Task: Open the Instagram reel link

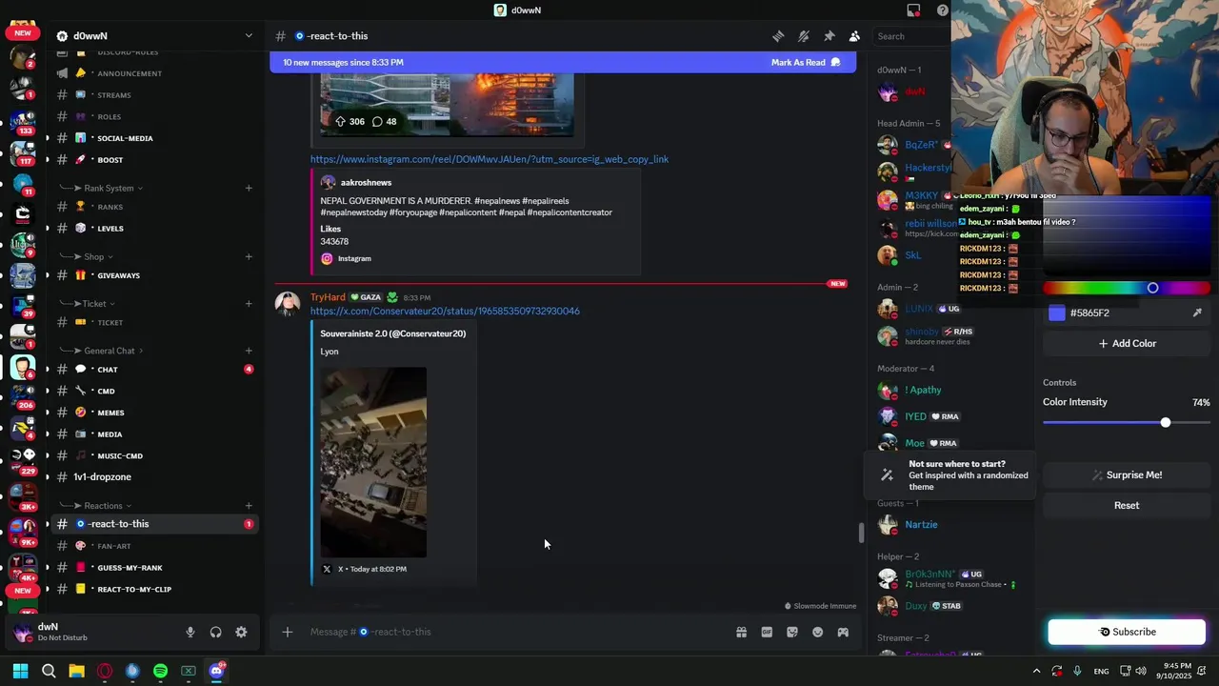Action: click(490, 159)
